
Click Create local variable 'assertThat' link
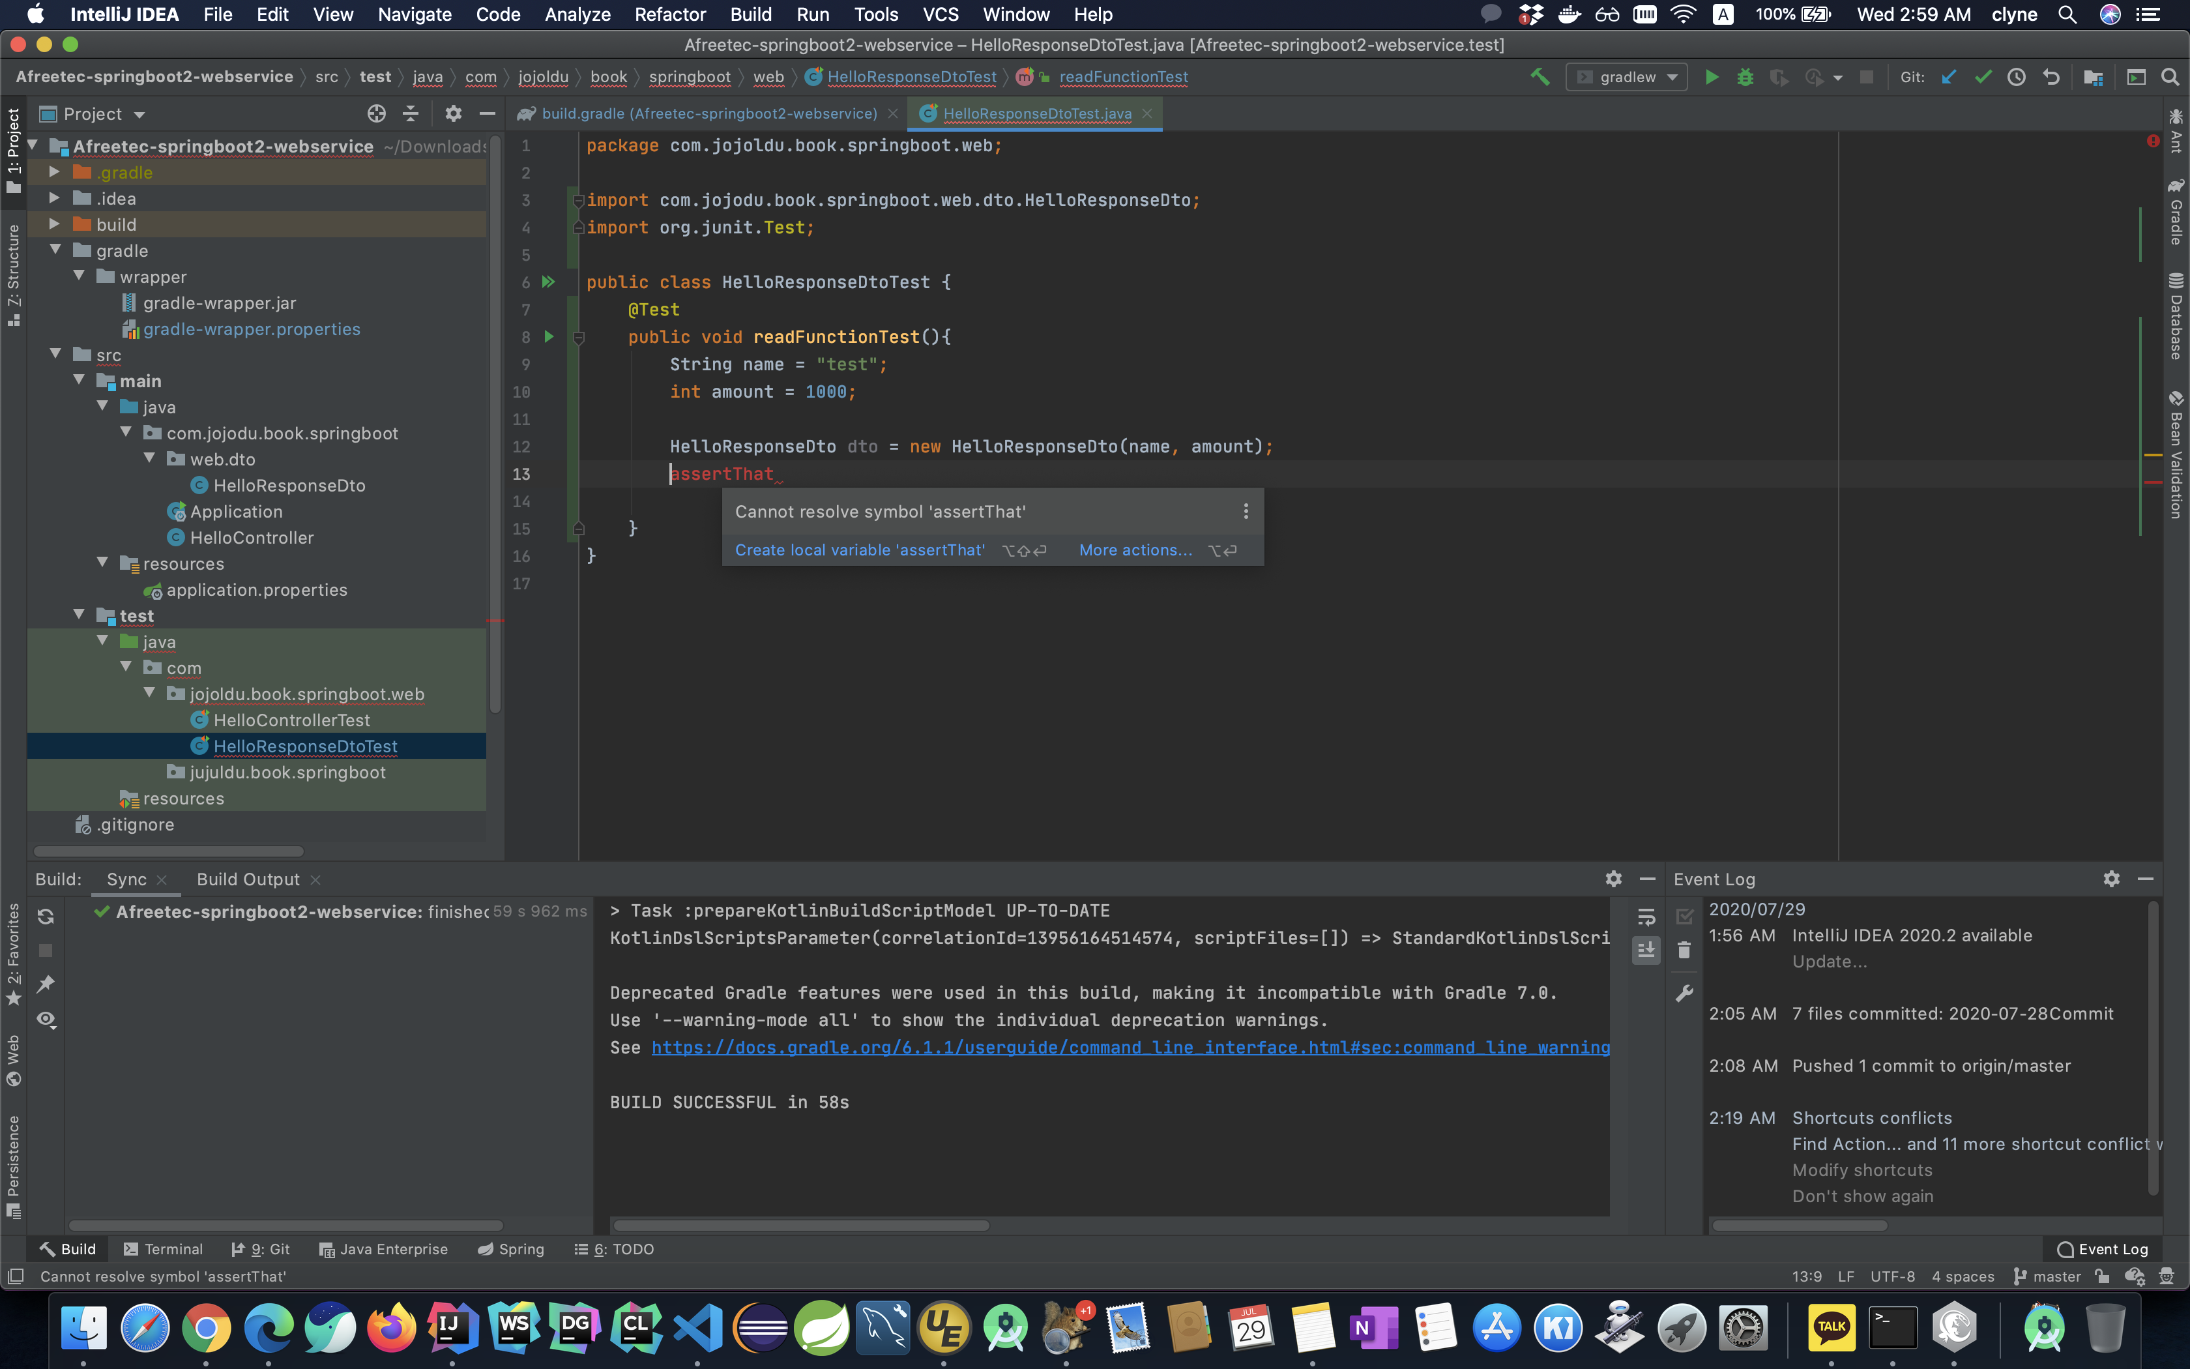tap(859, 550)
